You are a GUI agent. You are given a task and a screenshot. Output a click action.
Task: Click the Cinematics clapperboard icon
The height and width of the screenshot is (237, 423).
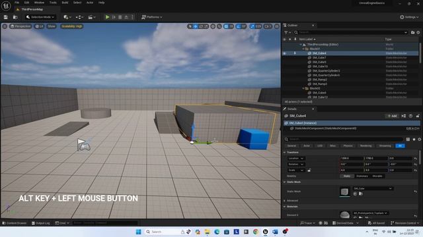[92, 17]
